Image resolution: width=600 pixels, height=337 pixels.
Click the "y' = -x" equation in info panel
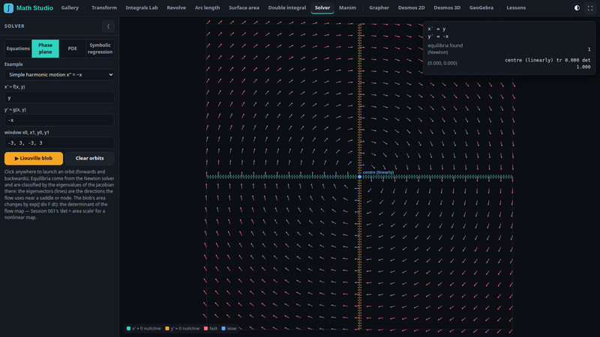[x=438, y=37]
